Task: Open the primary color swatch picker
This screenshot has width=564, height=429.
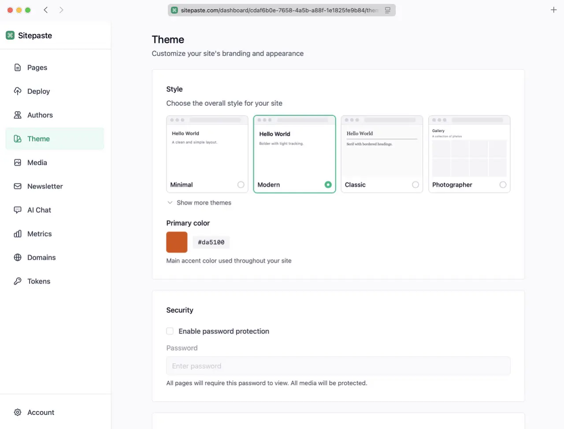Action: click(177, 242)
